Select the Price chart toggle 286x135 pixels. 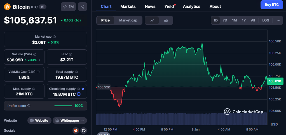[x=106, y=20]
